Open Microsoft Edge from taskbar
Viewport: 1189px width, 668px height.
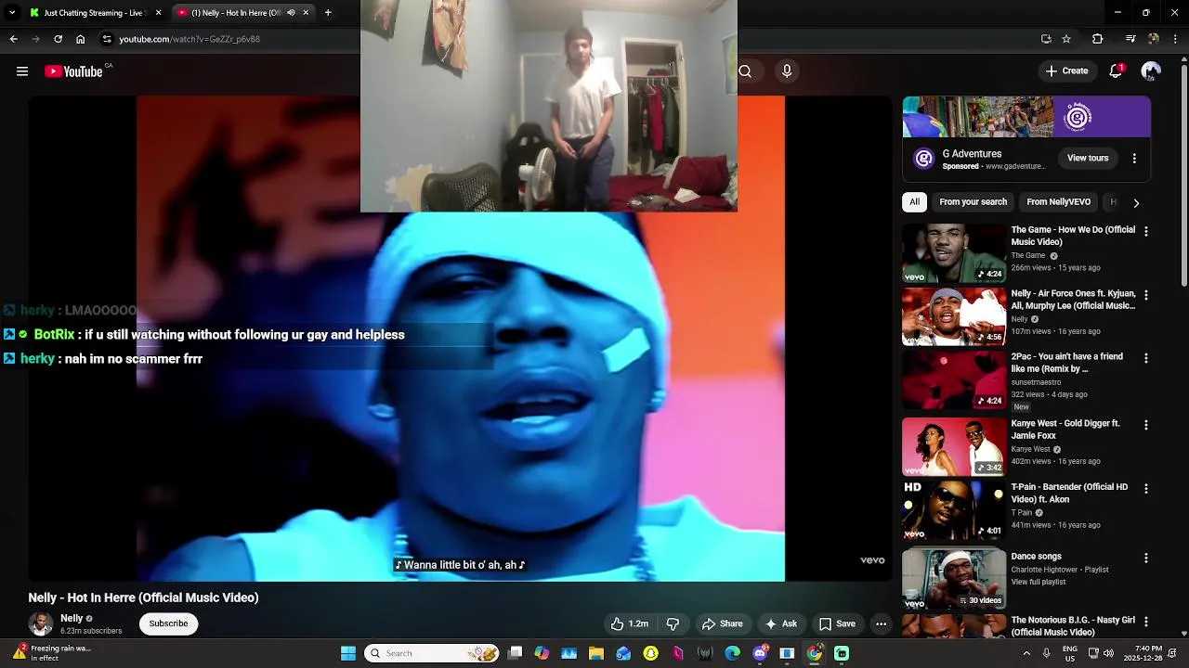point(733,653)
